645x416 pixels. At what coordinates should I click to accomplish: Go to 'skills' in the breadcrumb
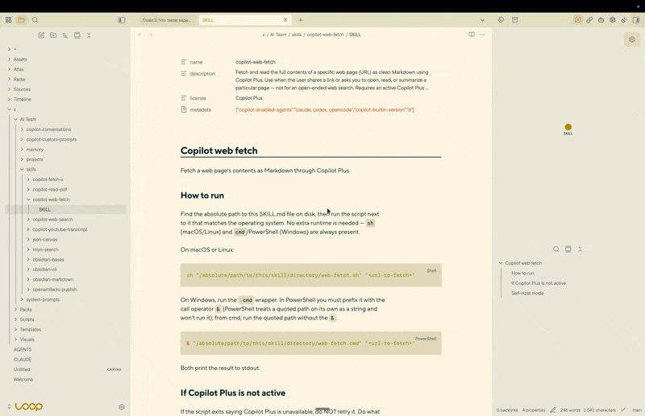(x=297, y=35)
